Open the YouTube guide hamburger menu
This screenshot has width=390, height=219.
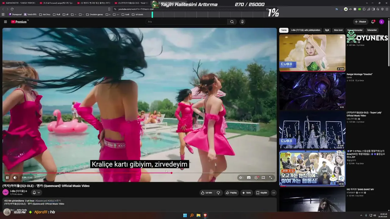tap(5, 22)
